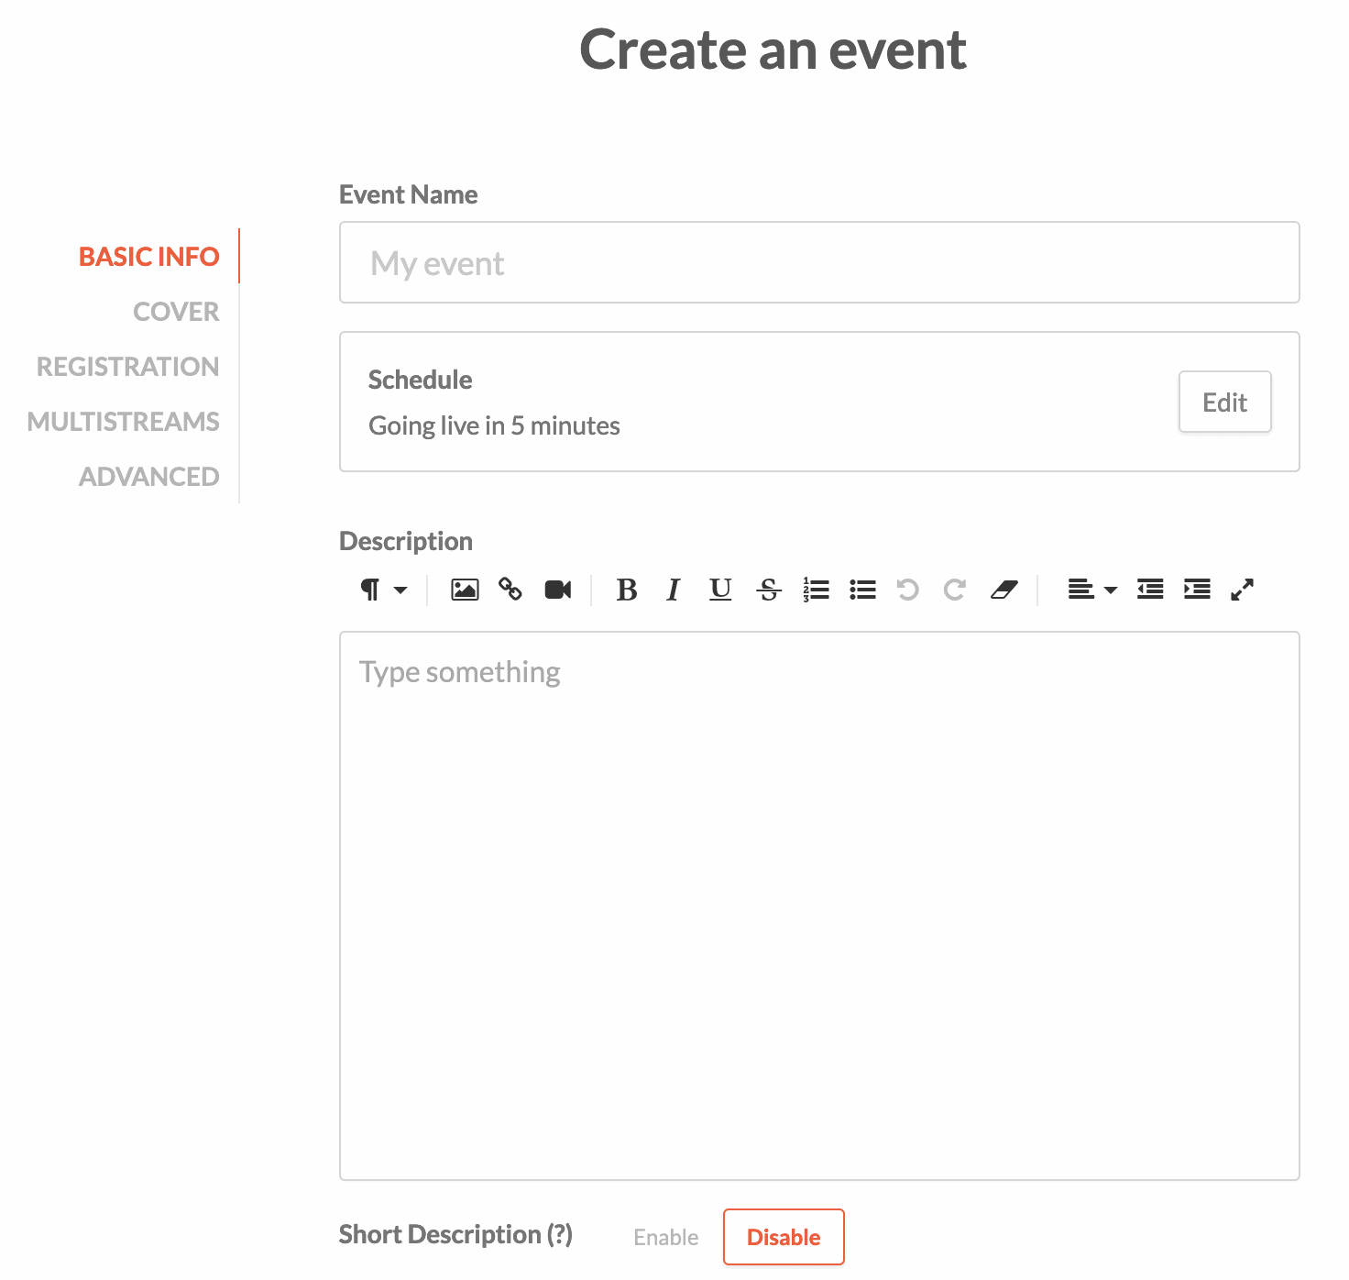Clear formatting with the eraser tool
The height and width of the screenshot is (1280, 1349).
(1005, 590)
